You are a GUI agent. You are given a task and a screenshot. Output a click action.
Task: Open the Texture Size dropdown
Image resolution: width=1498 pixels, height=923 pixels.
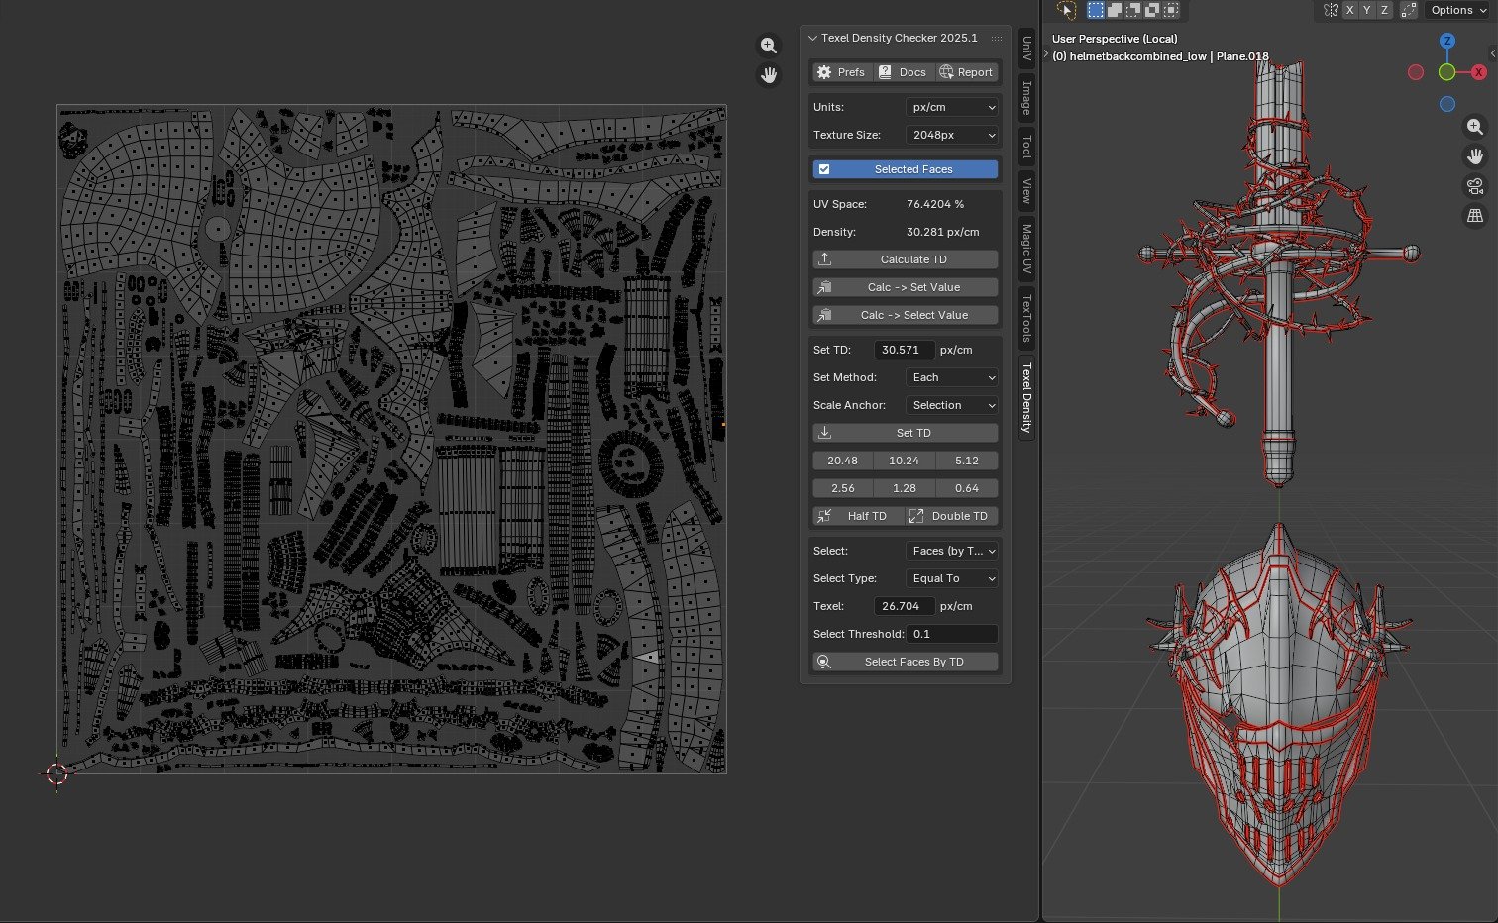[952, 135]
